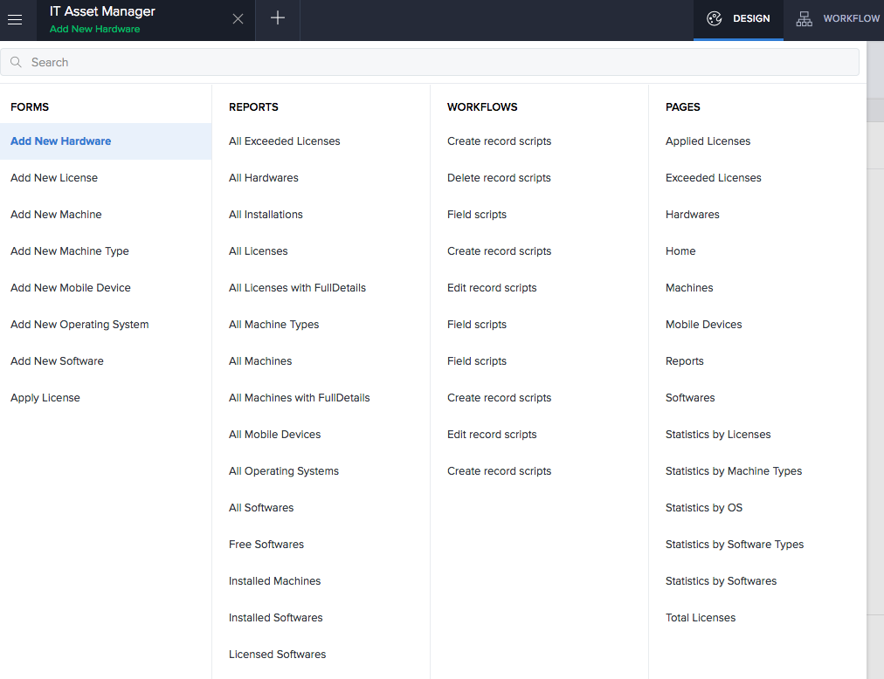Click the search magnifier icon

(x=17, y=62)
